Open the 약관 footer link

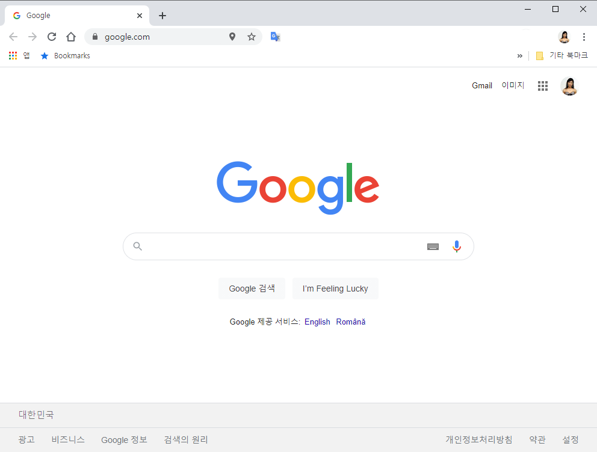point(537,440)
